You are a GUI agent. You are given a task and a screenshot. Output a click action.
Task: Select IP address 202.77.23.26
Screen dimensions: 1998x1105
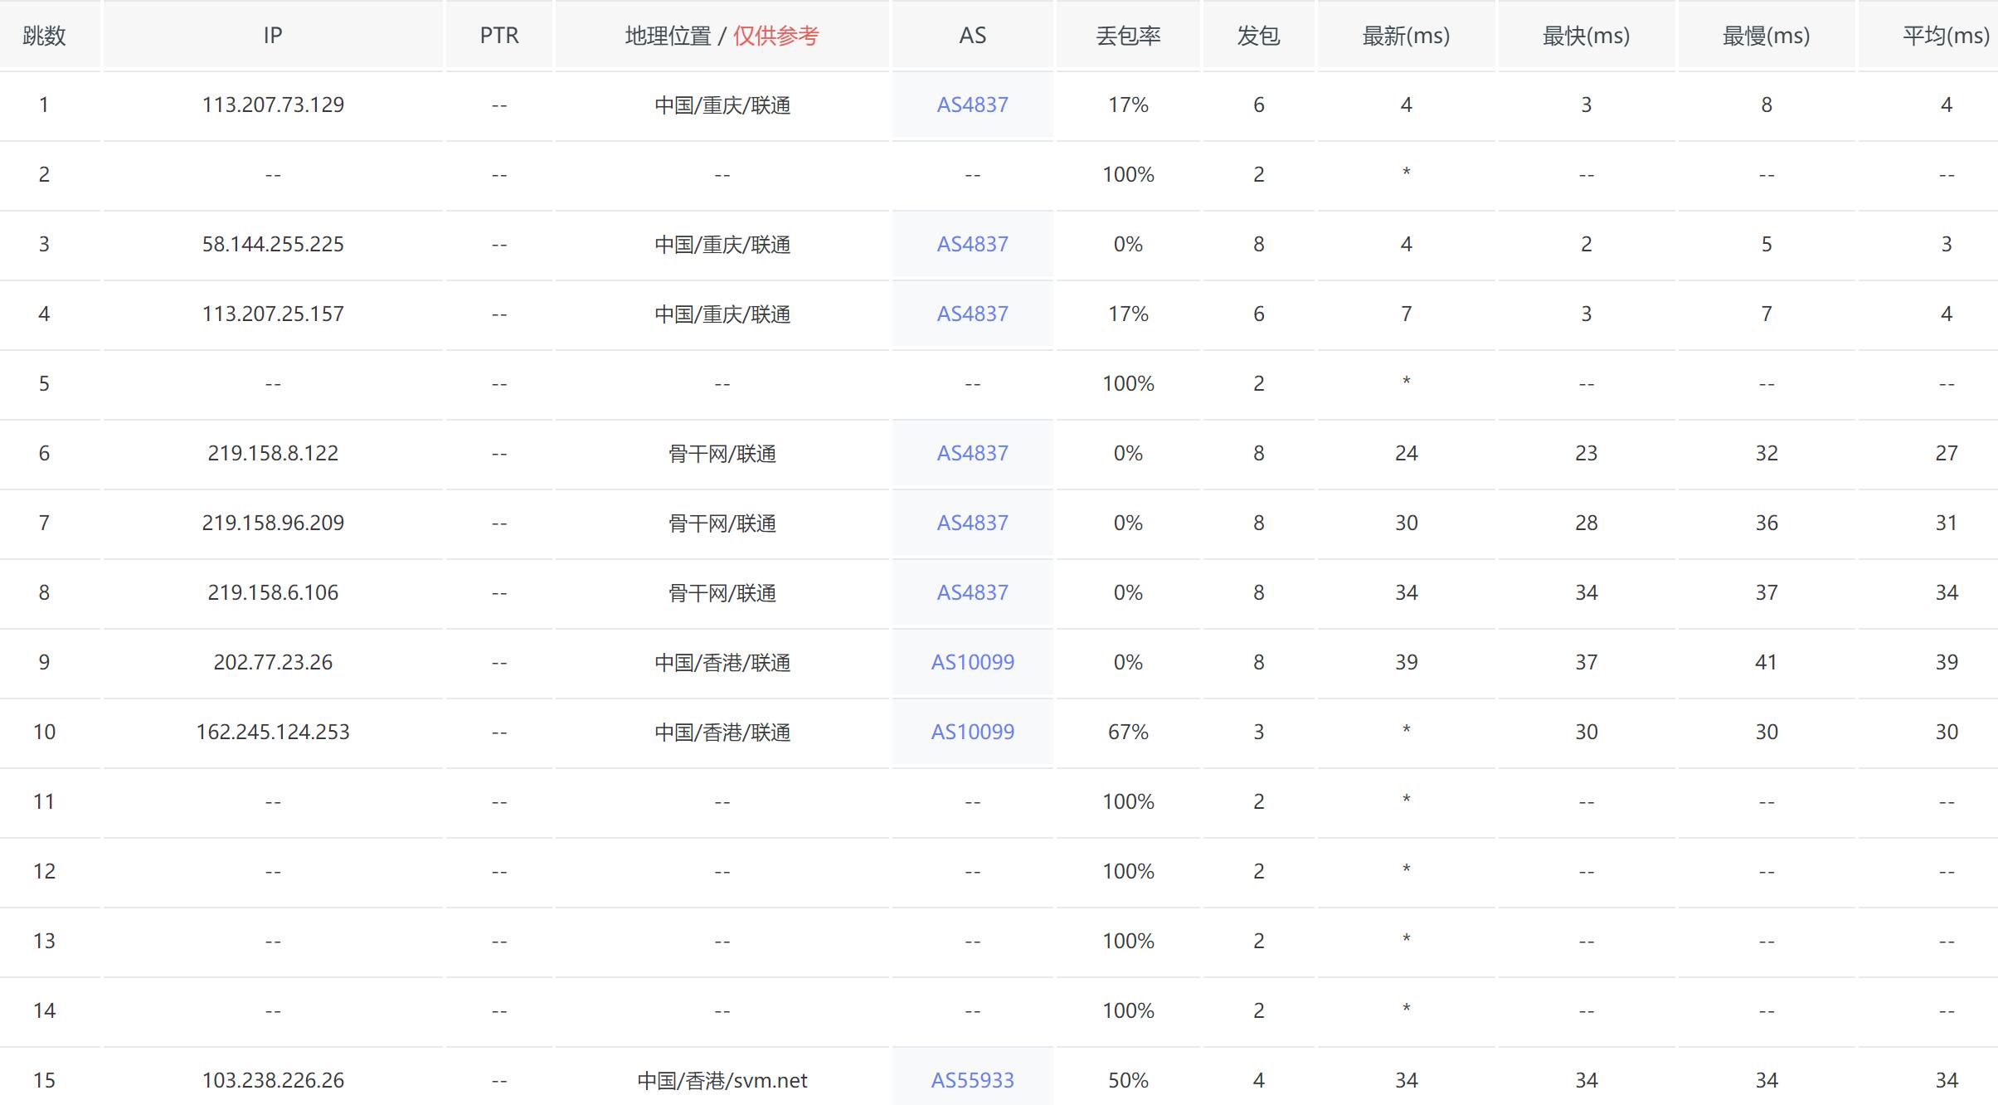pyautogui.click(x=273, y=662)
